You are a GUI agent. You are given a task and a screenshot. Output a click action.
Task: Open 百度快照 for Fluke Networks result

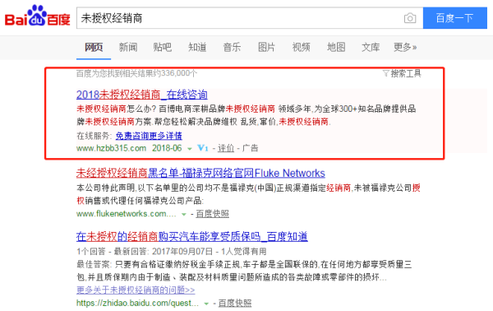point(212,214)
